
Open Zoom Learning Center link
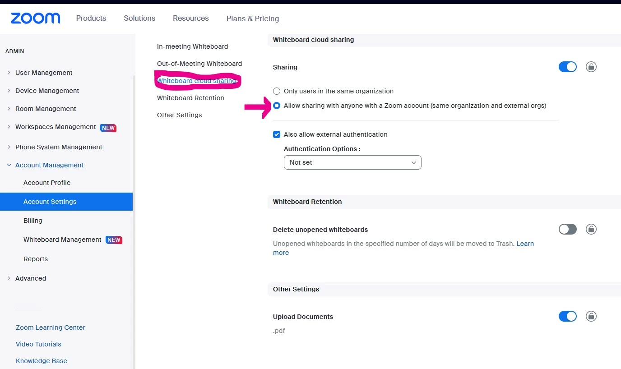point(51,327)
